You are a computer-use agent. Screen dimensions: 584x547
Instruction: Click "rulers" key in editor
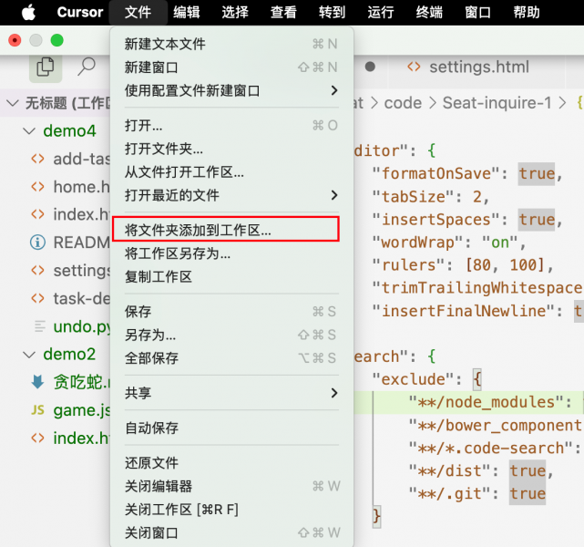[x=408, y=265]
